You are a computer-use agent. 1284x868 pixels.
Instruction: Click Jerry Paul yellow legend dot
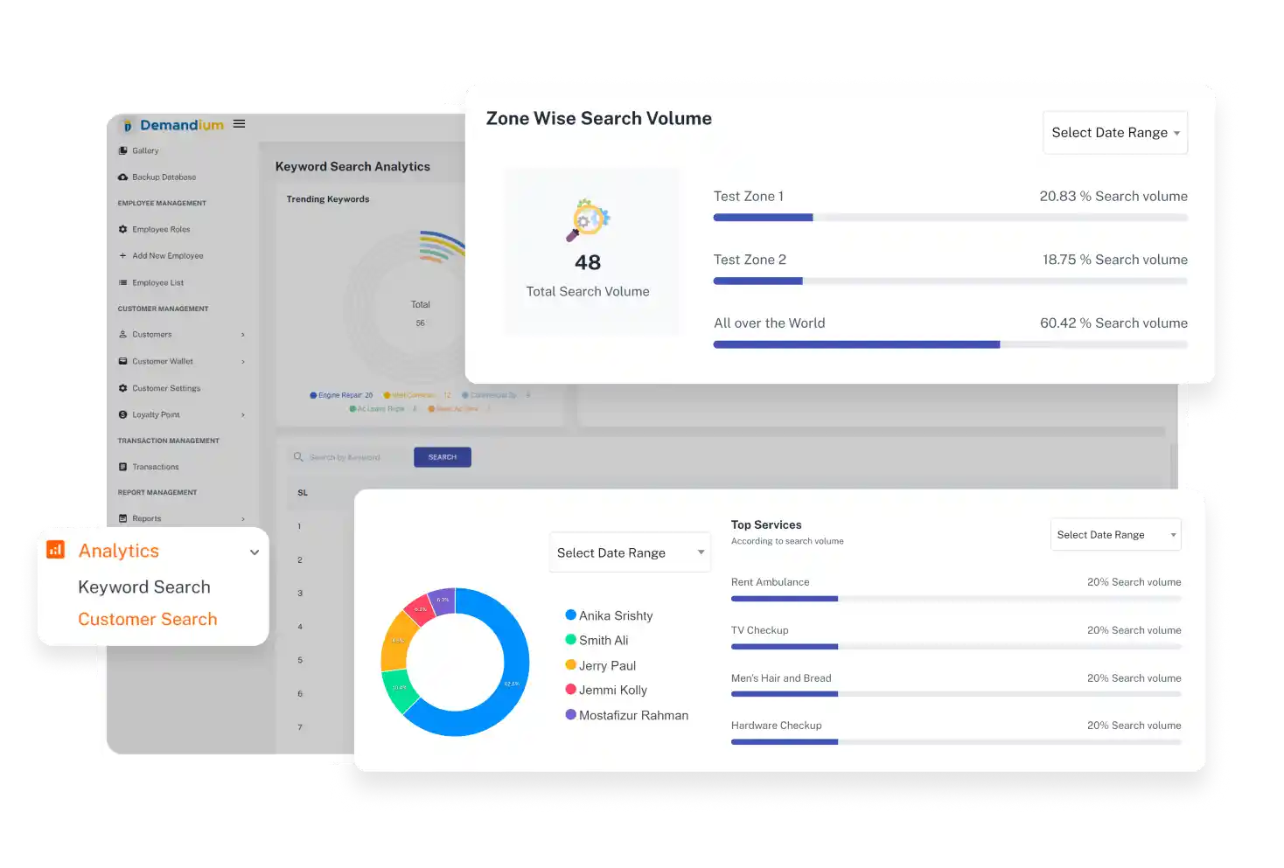tap(571, 664)
